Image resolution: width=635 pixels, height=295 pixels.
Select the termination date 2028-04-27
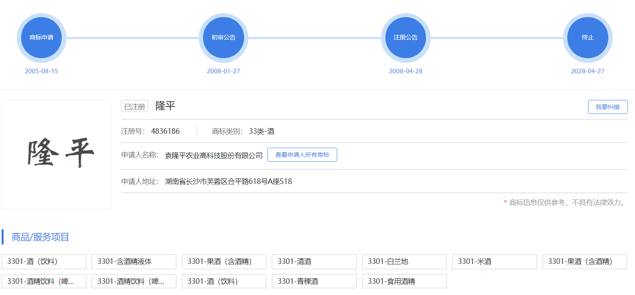[588, 71]
